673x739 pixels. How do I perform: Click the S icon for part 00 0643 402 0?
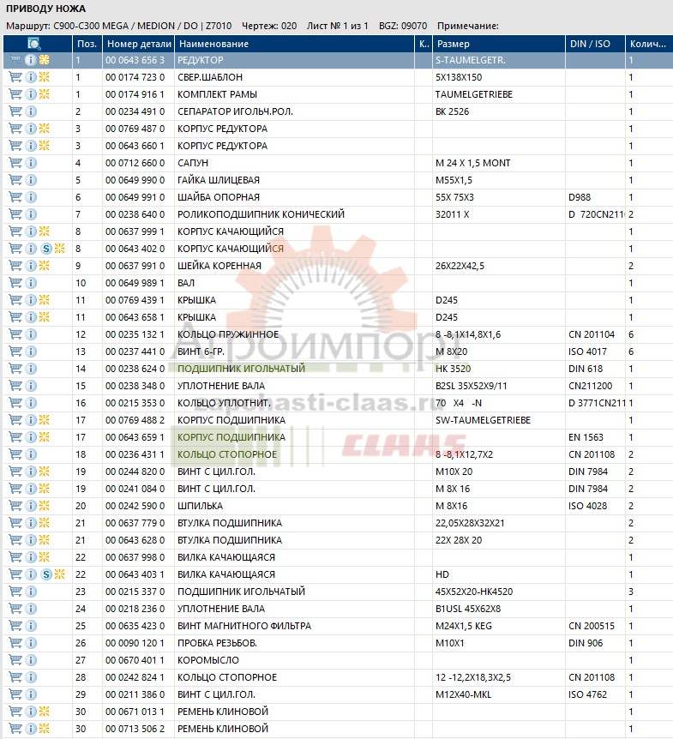click(x=46, y=249)
